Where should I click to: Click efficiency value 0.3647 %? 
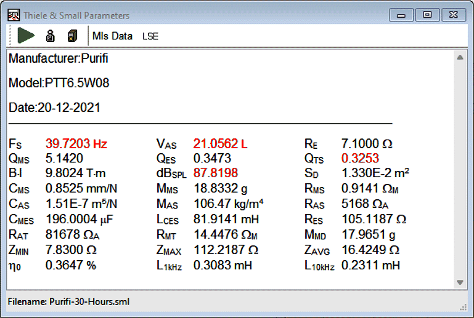point(71,266)
